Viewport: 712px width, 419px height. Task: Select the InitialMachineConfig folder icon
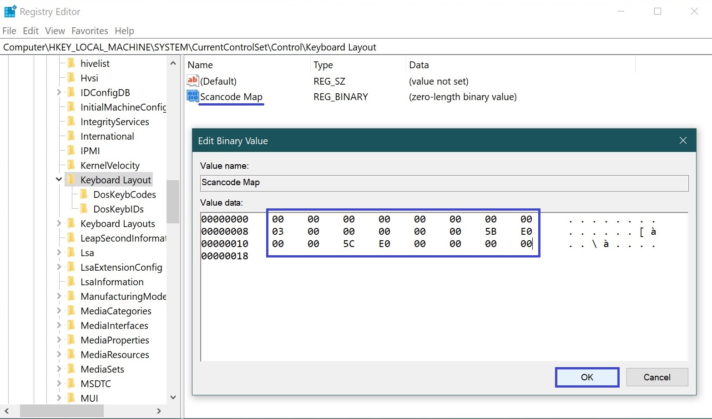pyautogui.click(x=71, y=106)
